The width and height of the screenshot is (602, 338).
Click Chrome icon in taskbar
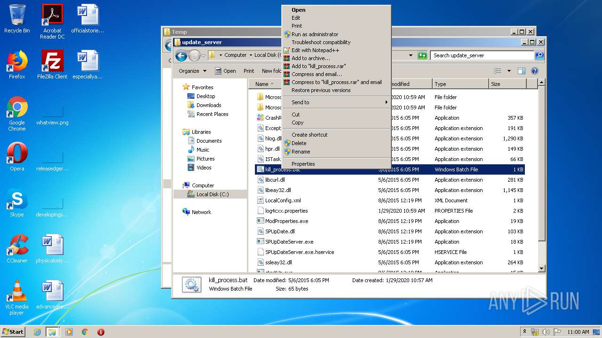[85, 332]
